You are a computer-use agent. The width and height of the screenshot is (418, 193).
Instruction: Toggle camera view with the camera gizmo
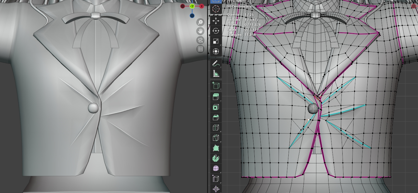tap(200, 40)
